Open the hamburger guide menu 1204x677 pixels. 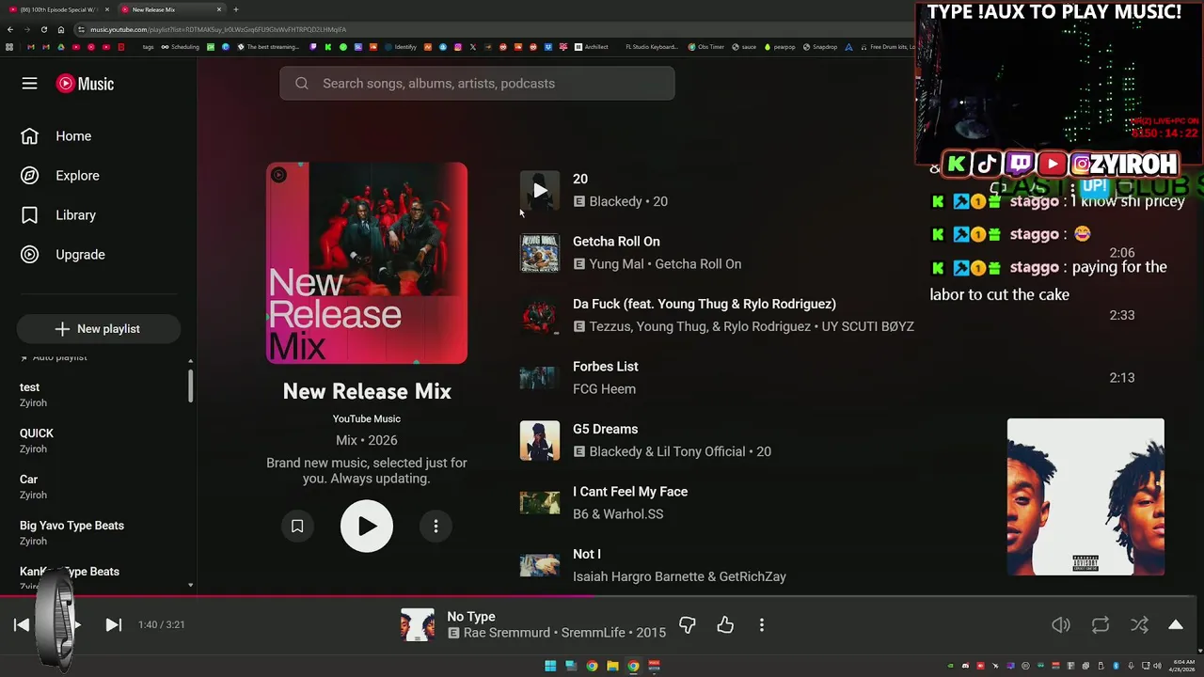29,84
